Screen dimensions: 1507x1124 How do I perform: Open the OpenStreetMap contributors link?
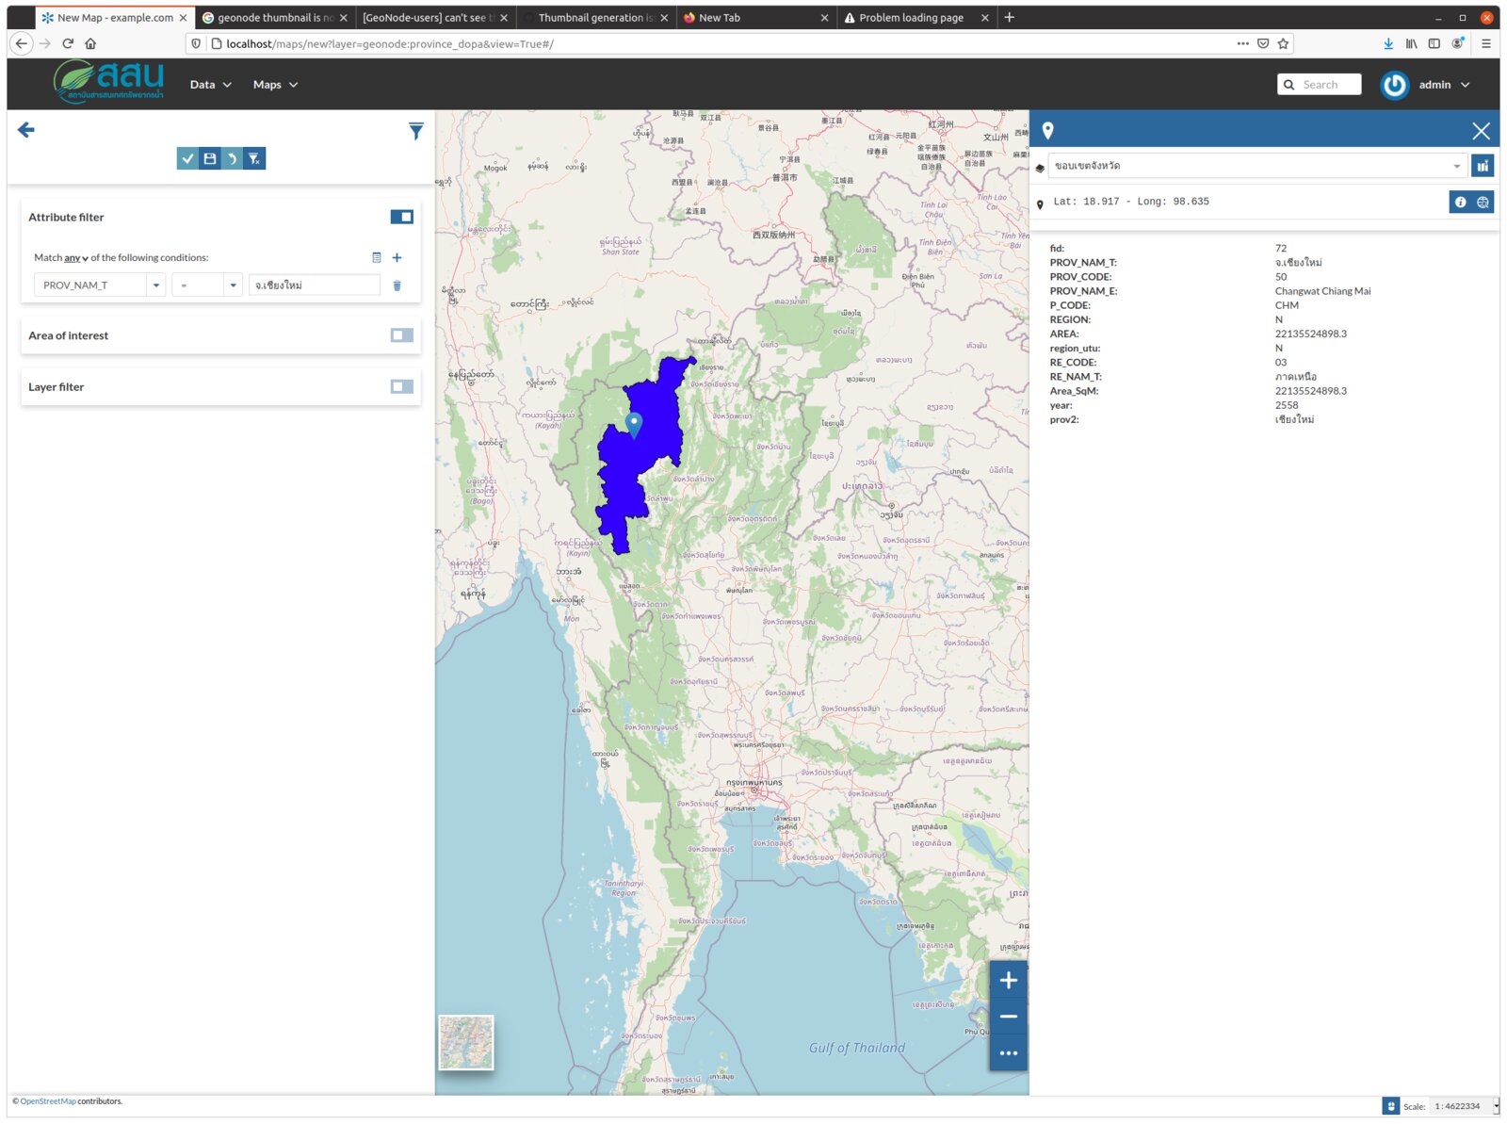coord(48,1101)
